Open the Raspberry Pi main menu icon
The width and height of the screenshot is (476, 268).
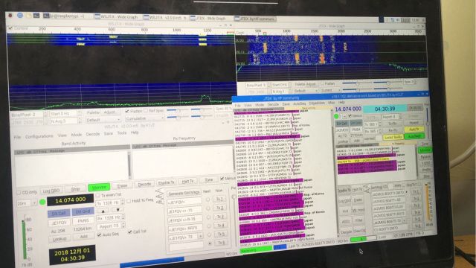[10, 15]
